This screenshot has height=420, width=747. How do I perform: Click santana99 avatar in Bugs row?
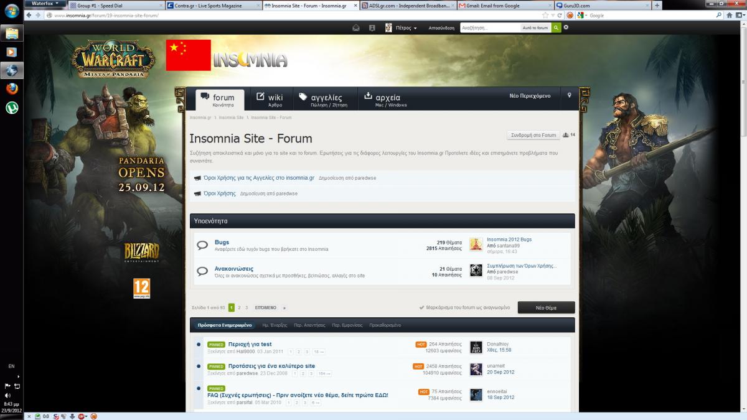coord(476,245)
